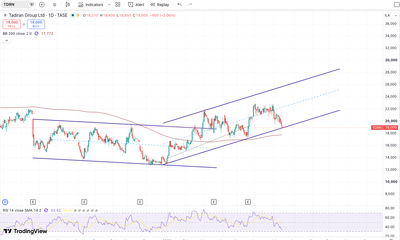Viewport: 400px width, 240px height.
Task: Click the green market status dot
Action: coord(73,15)
